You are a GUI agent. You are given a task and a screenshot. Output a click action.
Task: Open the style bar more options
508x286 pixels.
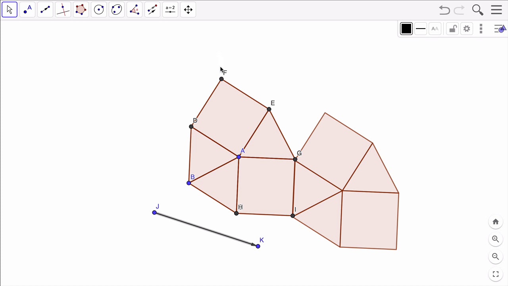(x=481, y=29)
